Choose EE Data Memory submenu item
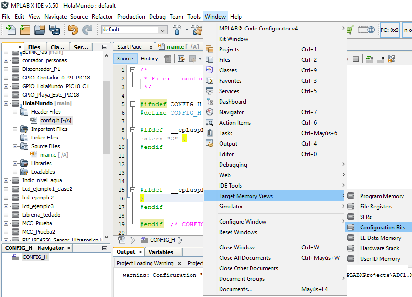 point(379,238)
